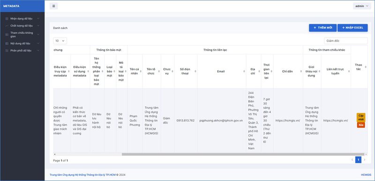The width and height of the screenshot is (375, 181).
Task: Click the table horizontal scrollbar thumb
Action: click(x=243, y=154)
